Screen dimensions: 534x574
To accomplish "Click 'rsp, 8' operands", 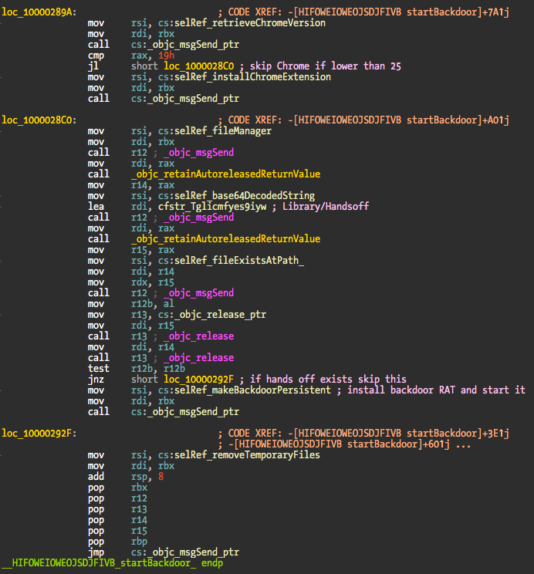I will [147, 477].
